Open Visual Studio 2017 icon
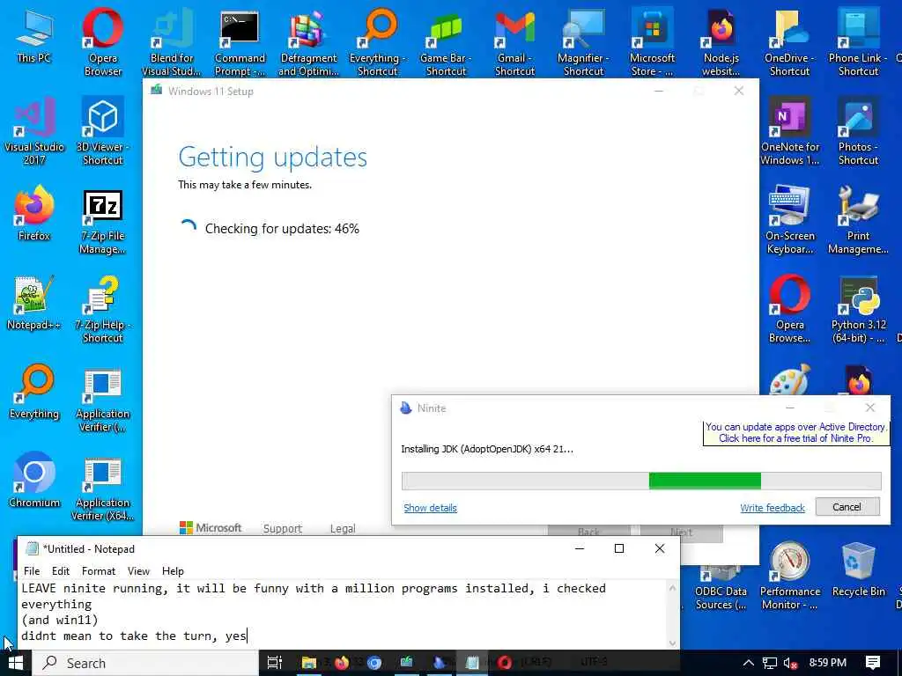This screenshot has height=676, width=902. point(34,131)
